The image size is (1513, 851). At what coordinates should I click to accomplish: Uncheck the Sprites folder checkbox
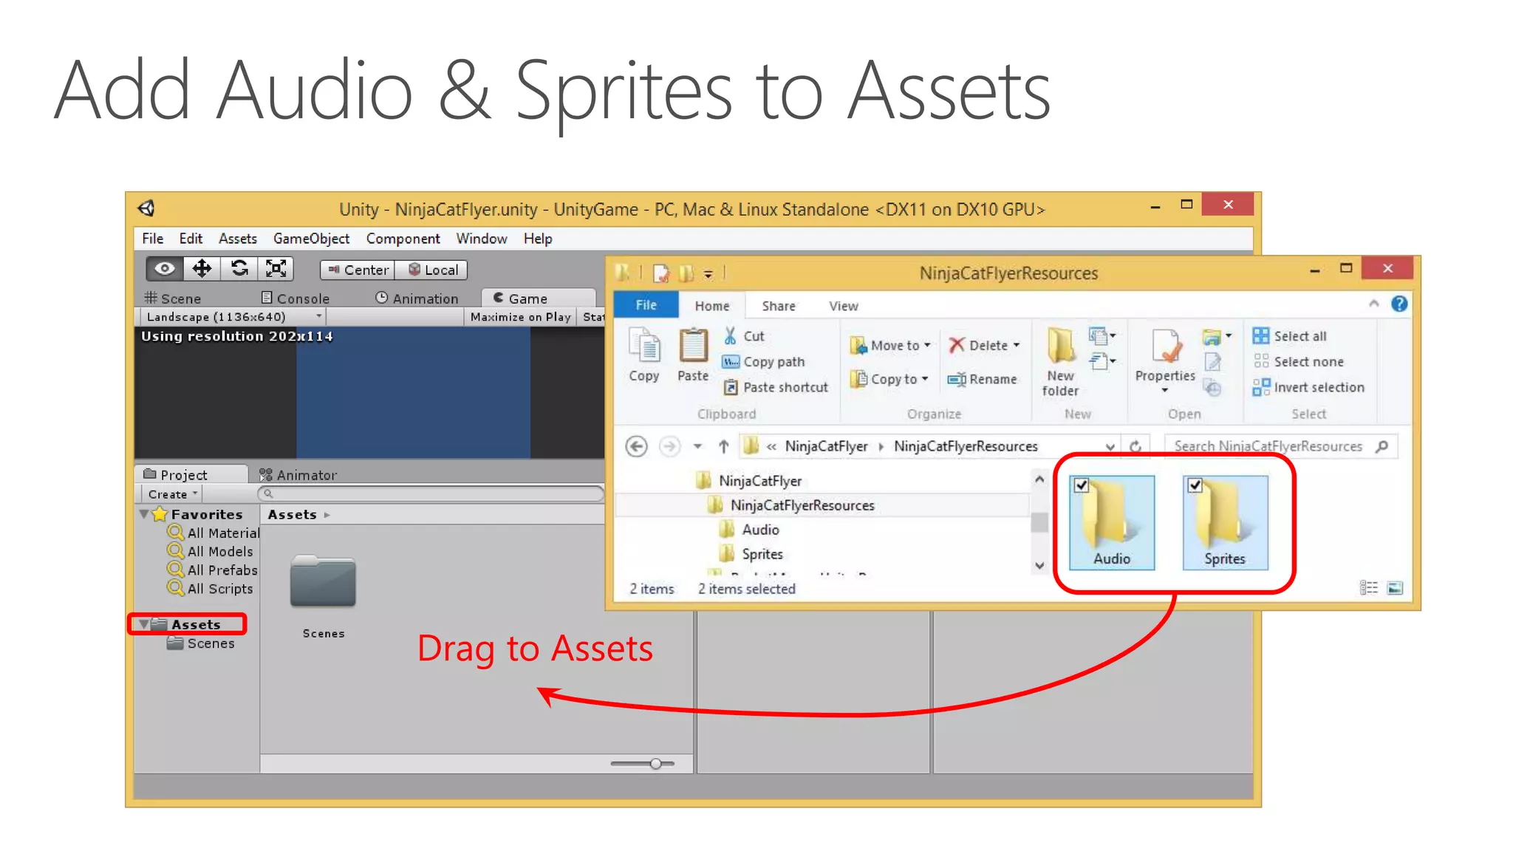tap(1195, 485)
